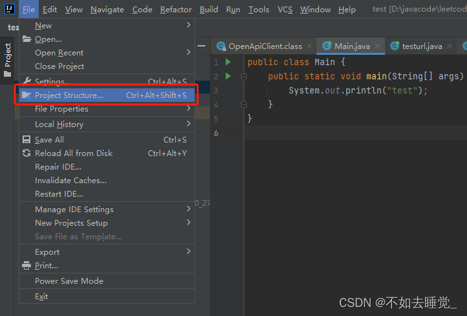Close the testurl.java tab
467x316 pixels.
450,46
